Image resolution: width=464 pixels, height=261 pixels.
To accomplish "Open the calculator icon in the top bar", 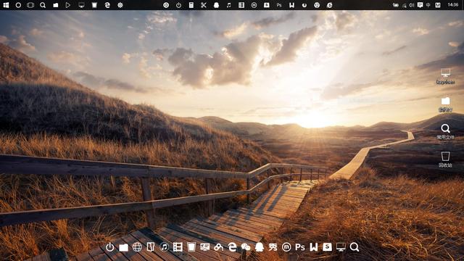I will tap(191, 5).
